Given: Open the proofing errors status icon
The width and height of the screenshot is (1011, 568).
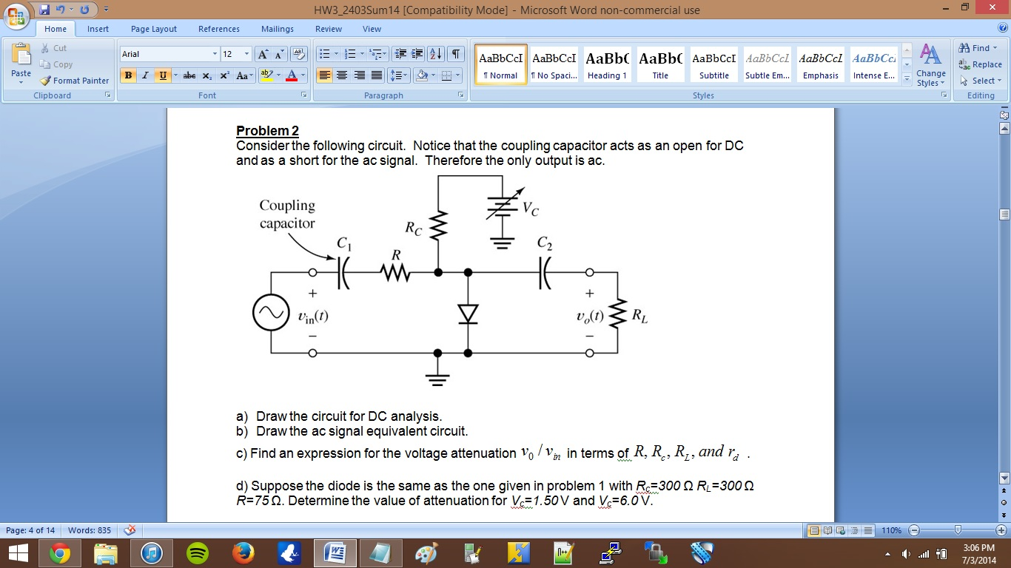Looking at the screenshot, I should click(x=130, y=530).
